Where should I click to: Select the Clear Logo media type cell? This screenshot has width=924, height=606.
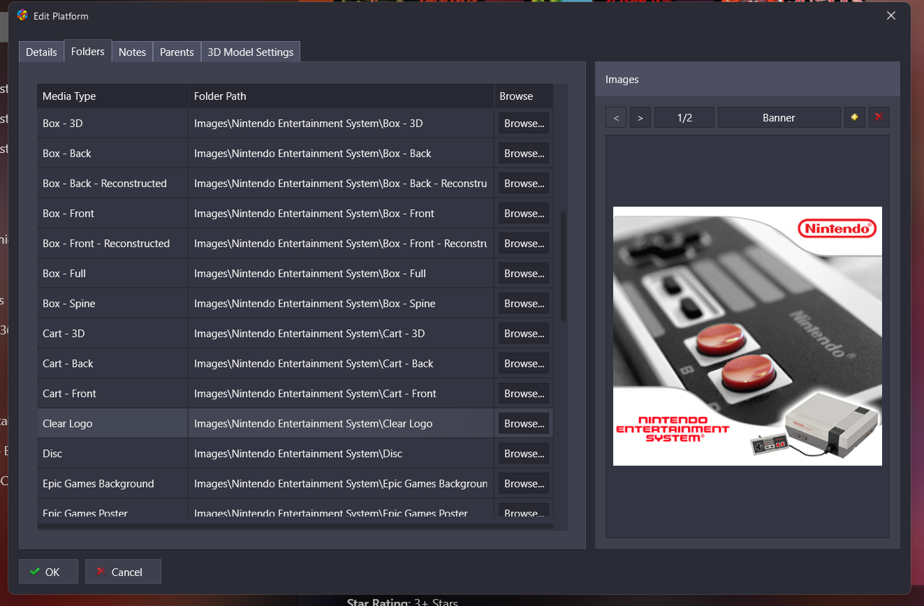pos(112,424)
